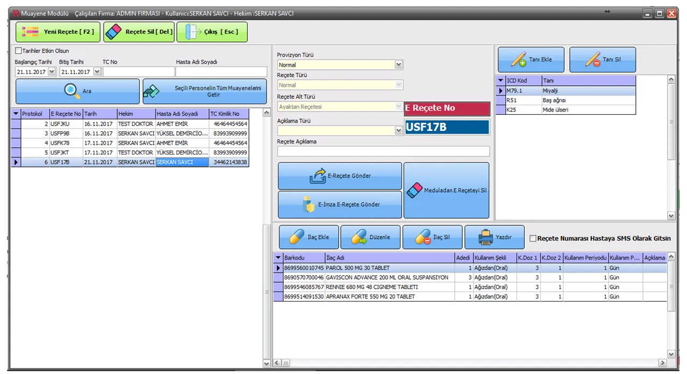Screen dimensions: 687x374
Task: Select PAROL 500 MG 30 TABLET row
Action: [470, 268]
